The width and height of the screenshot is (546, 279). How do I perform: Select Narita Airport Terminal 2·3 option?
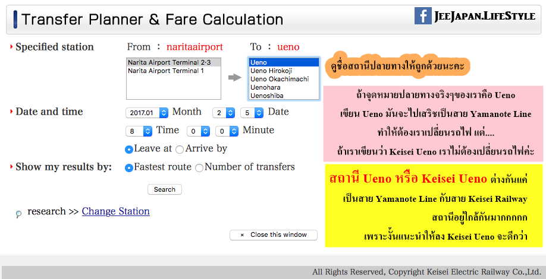tap(174, 62)
